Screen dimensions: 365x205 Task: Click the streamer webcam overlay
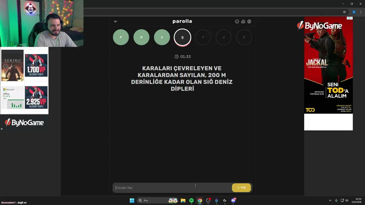tap(42, 23)
